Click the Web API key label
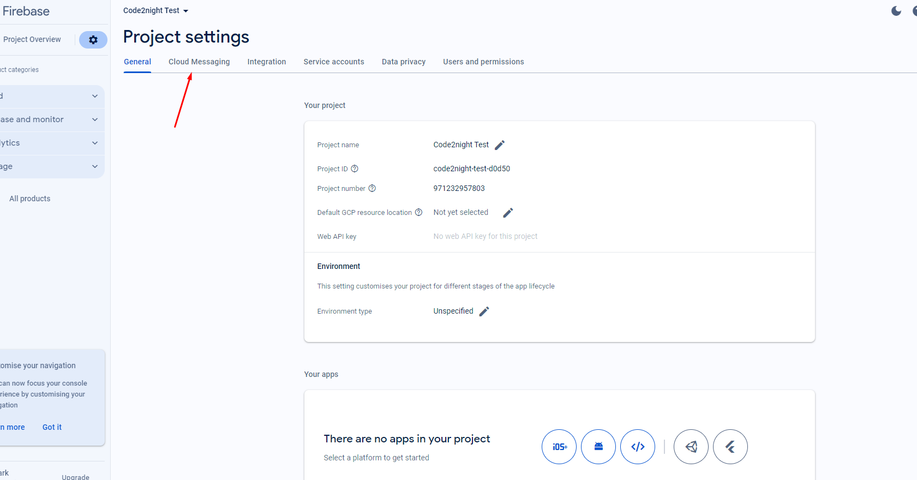This screenshot has width=917, height=480. point(337,237)
